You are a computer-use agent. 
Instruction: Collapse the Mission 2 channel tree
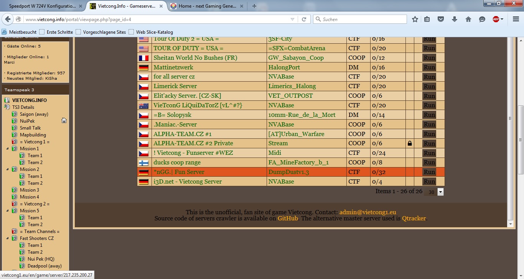tap(7, 169)
